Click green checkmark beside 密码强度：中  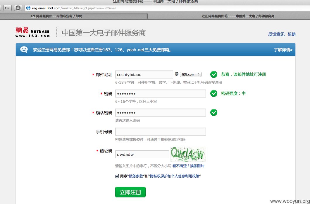point(214,93)
